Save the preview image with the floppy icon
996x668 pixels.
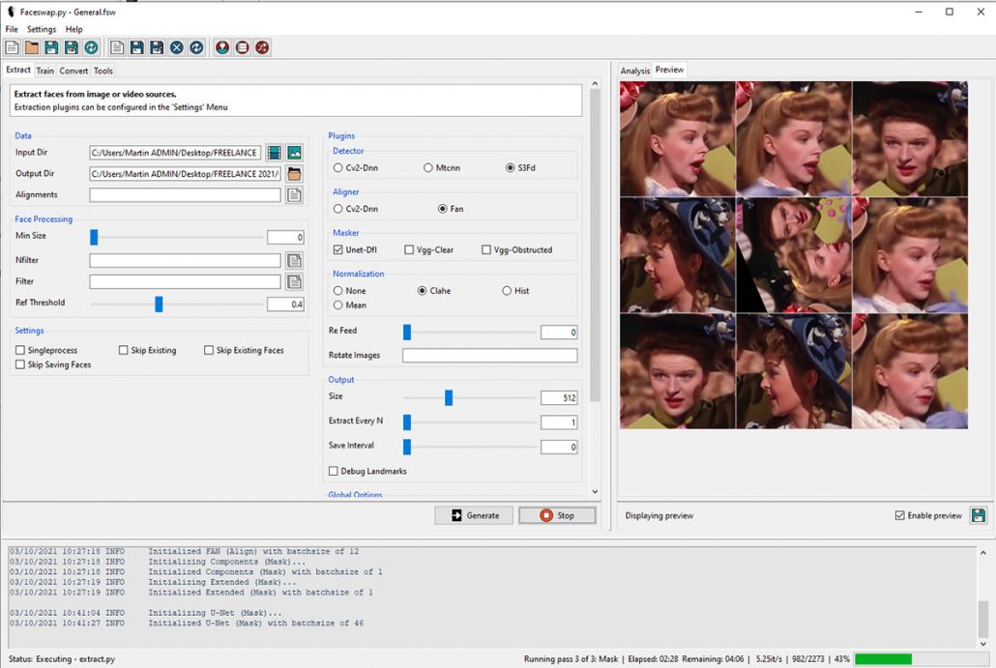coord(979,515)
